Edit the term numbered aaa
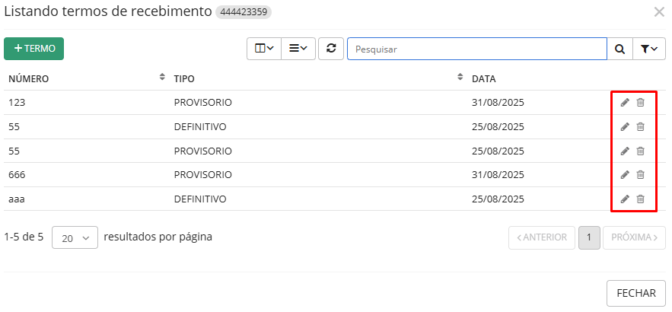672x312 pixels. coord(625,199)
